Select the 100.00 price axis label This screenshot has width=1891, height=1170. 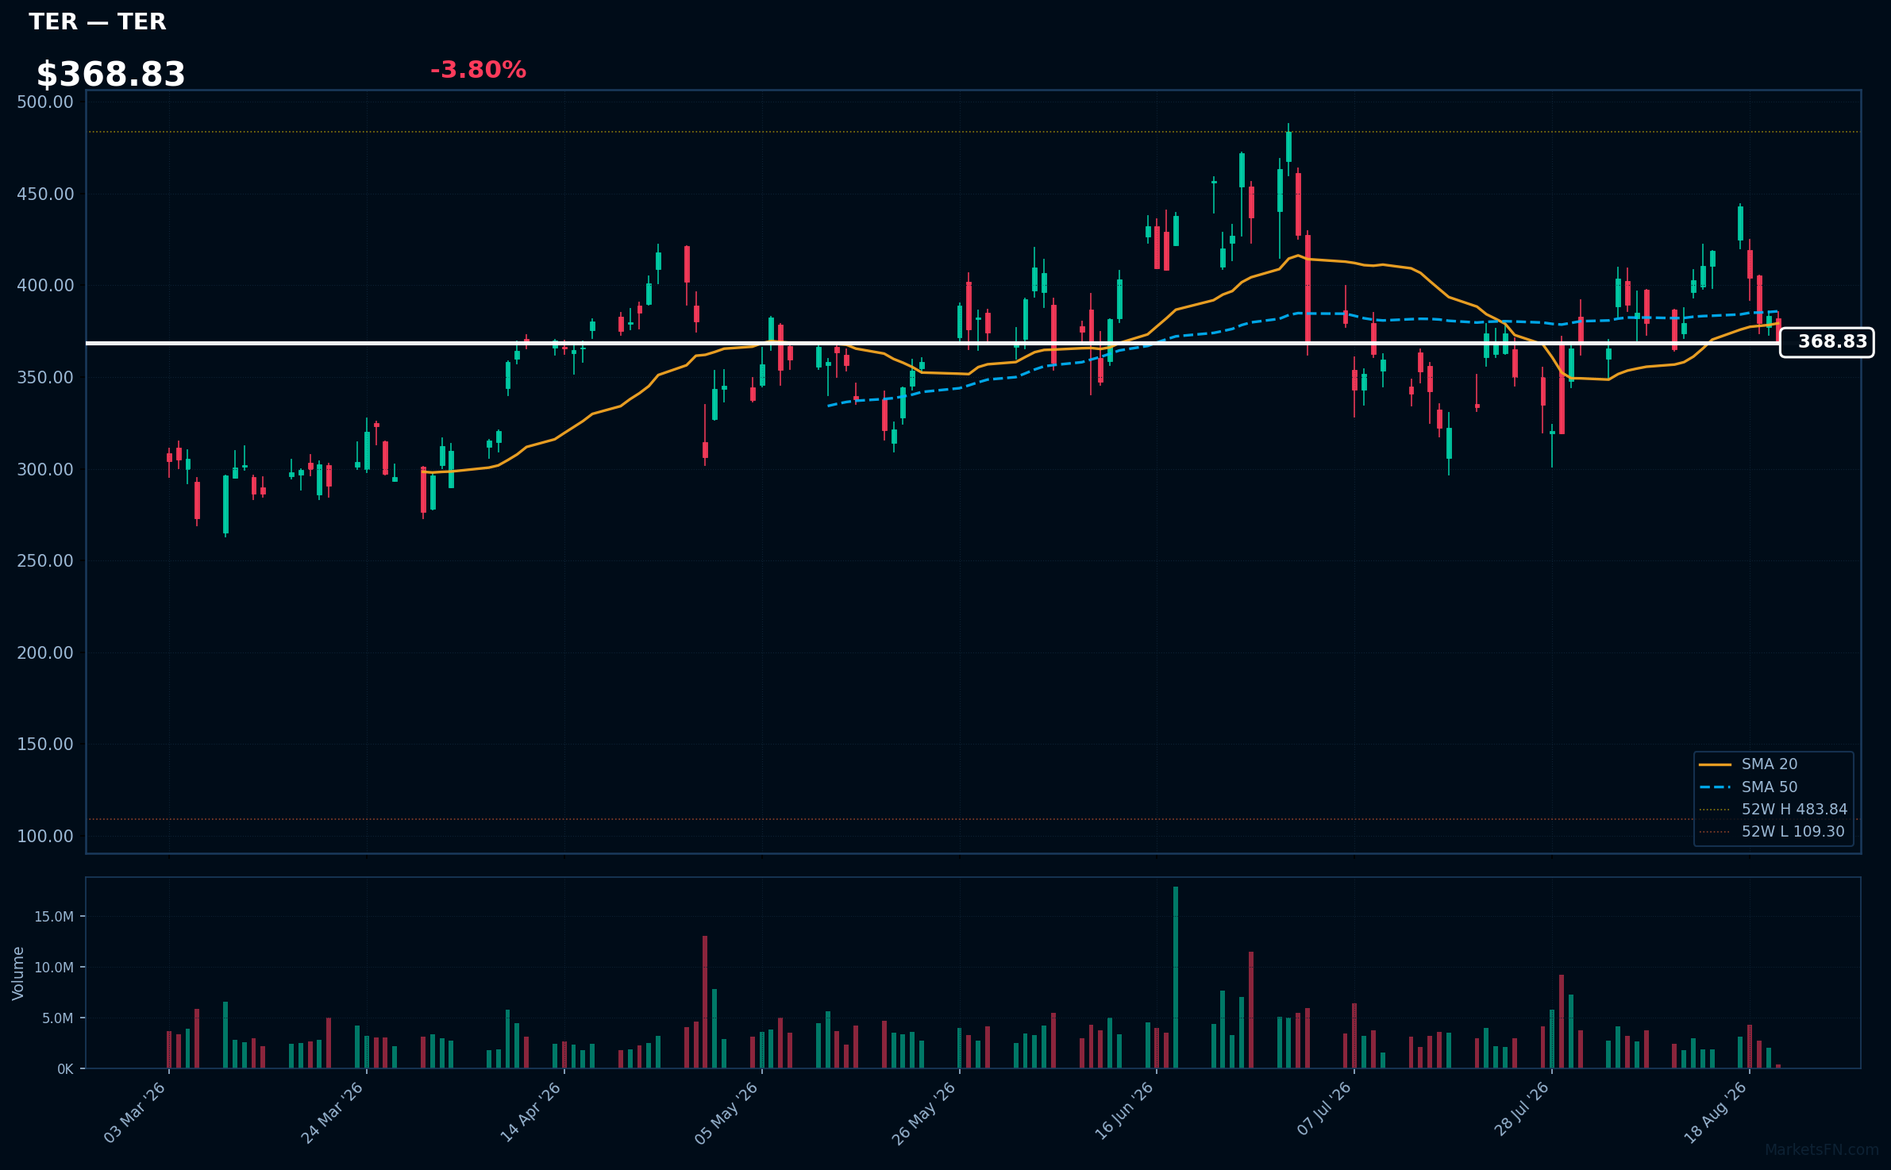coord(45,837)
